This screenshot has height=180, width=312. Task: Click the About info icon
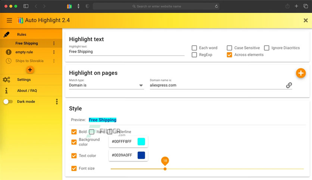pos(6,91)
